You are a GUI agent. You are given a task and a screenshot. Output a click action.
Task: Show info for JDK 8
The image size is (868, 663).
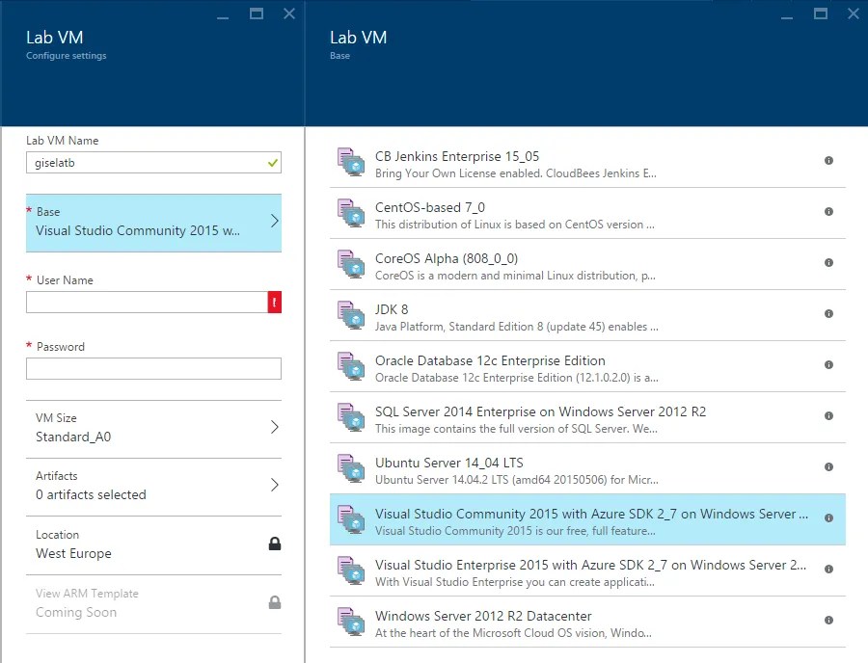pyautogui.click(x=828, y=313)
